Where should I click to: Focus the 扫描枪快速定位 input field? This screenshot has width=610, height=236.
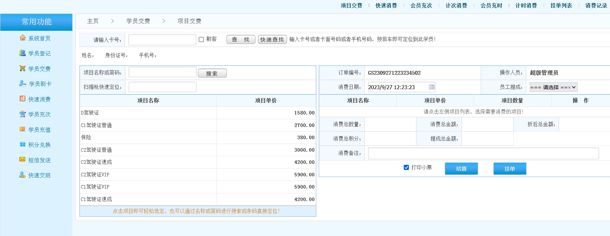pyautogui.click(x=162, y=87)
